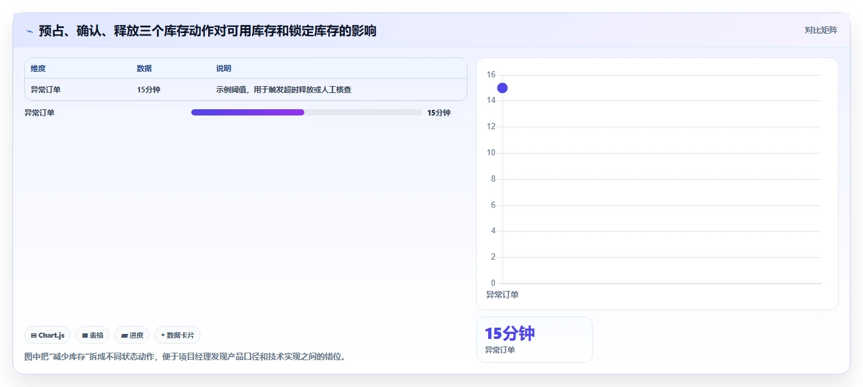The image size is (863, 387).
Task: Click the footnote text about 减少库存
Action: (185, 357)
